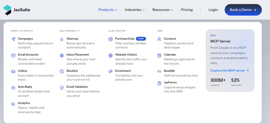
Task: Click the MCP Server card heading
Action: [220, 41]
